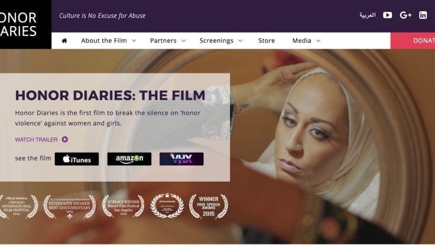Switch to the Arabic language link
The image size is (435, 245).
point(368,15)
